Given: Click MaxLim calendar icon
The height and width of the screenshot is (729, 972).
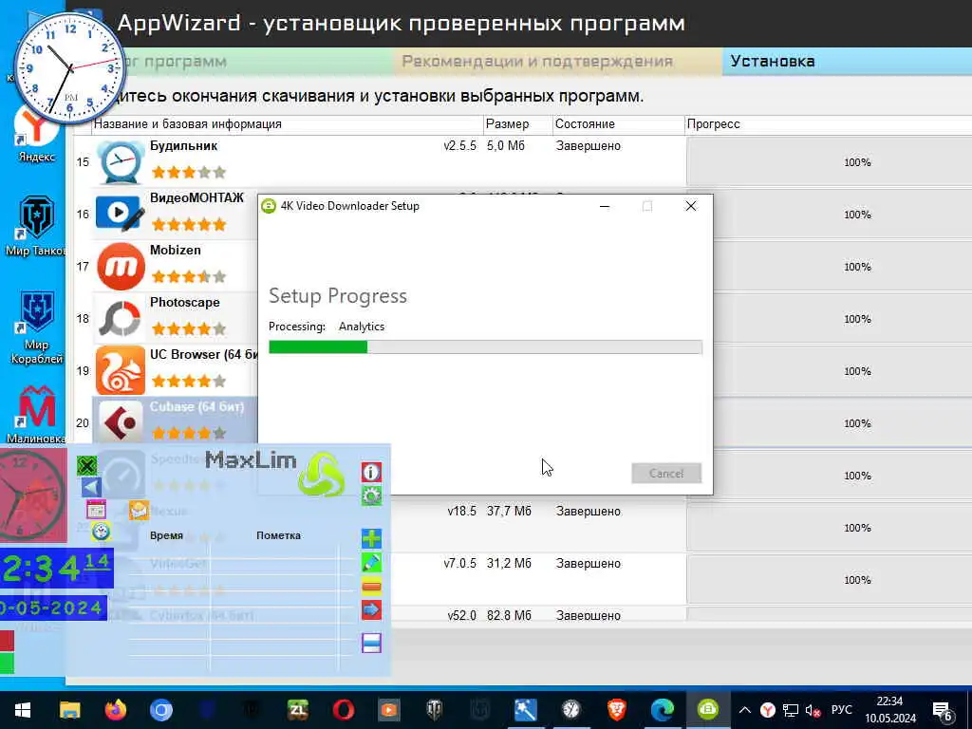Looking at the screenshot, I should pos(96,510).
